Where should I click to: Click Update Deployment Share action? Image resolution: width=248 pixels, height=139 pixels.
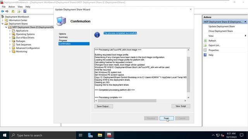(221, 27)
